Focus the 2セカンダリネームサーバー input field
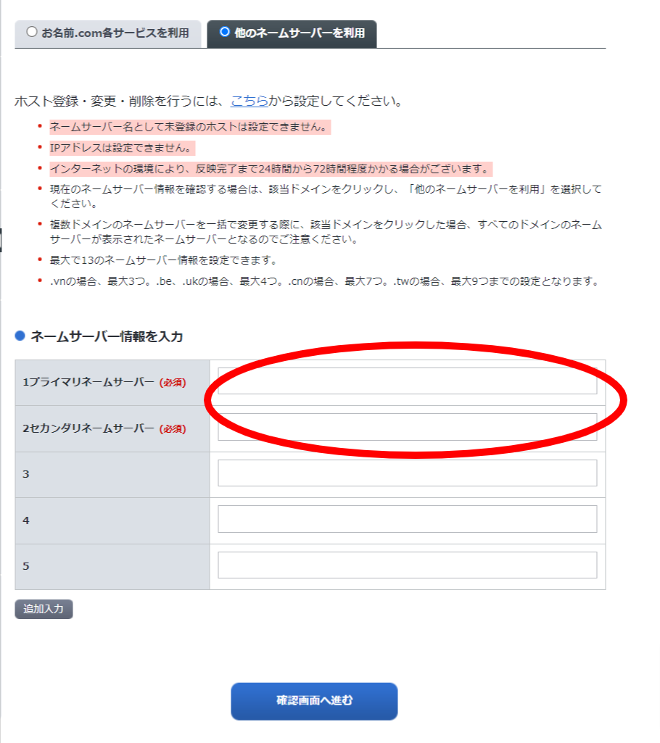660x743 pixels. 408,427
